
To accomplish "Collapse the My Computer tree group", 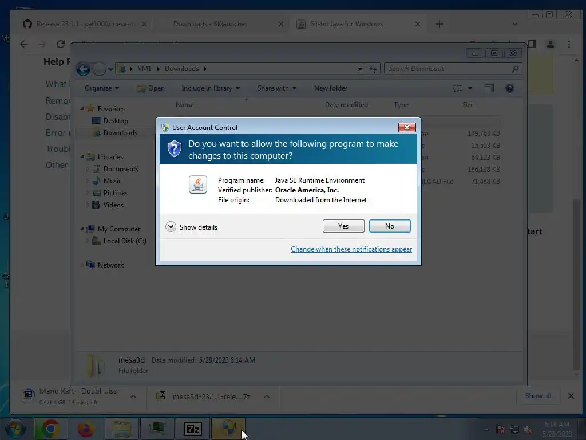I will [x=82, y=229].
